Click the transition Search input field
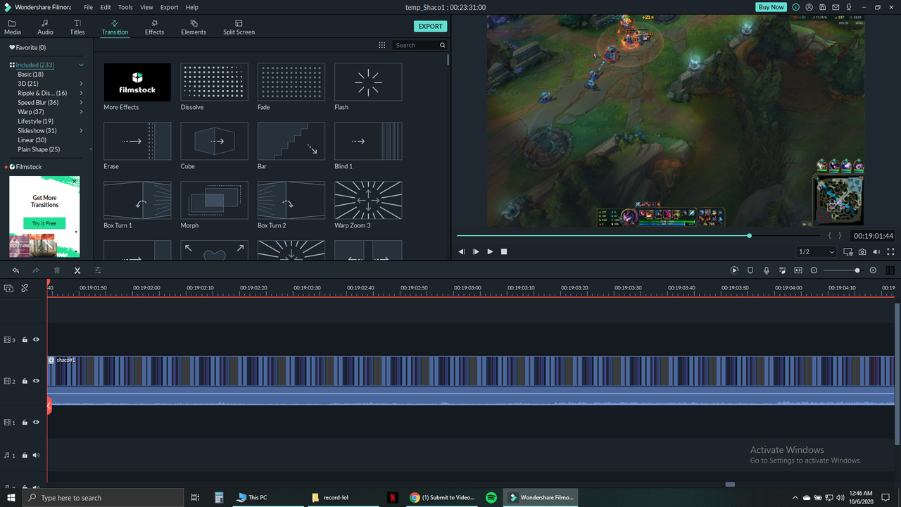The width and height of the screenshot is (901, 507). point(415,45)
